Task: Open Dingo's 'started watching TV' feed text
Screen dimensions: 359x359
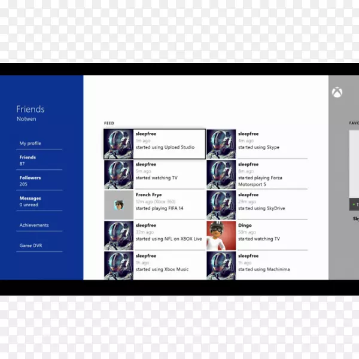Action: click(x=258, y=239)
